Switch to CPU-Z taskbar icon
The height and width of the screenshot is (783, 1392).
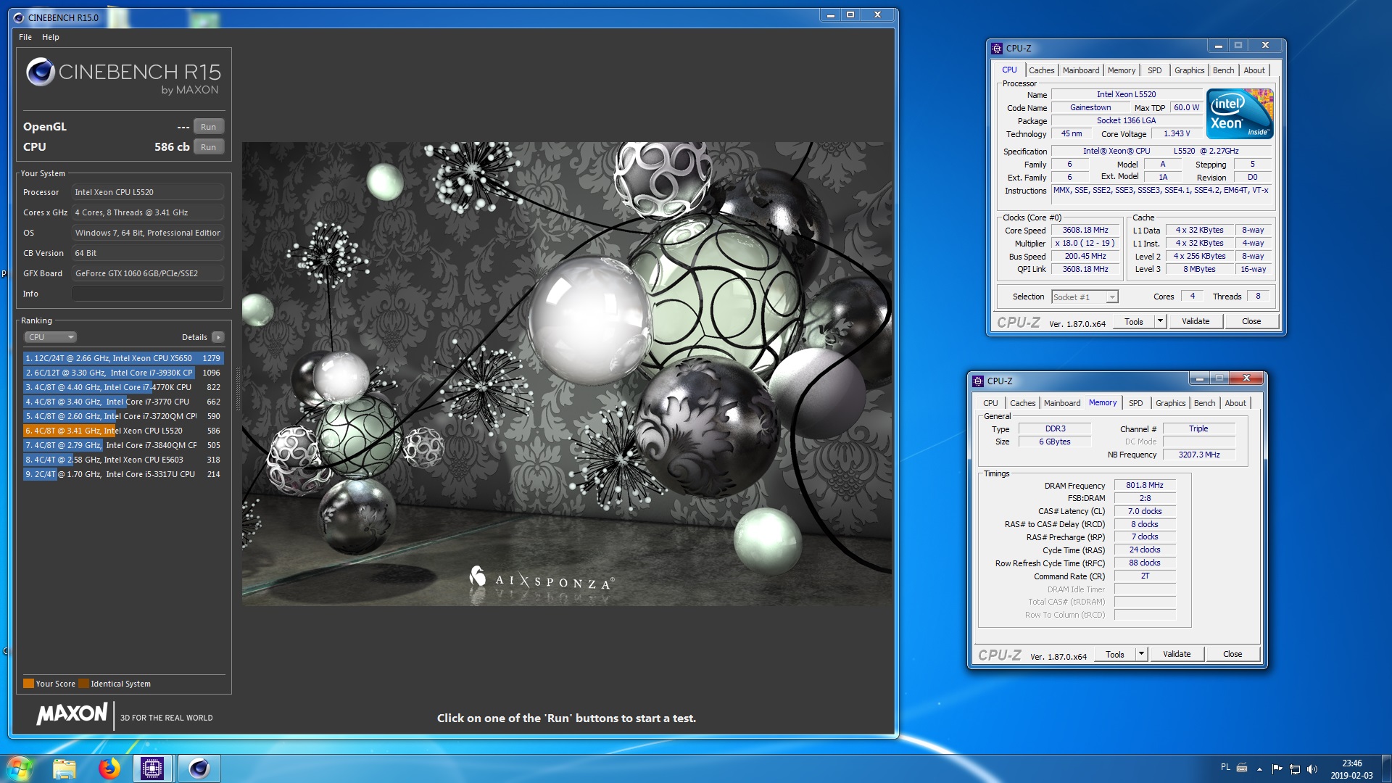pyautogui.click(x=152, y=768)
